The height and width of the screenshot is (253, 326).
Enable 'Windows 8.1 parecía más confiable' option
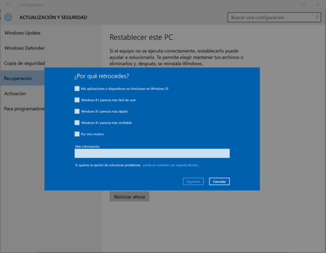click(77, 122)
